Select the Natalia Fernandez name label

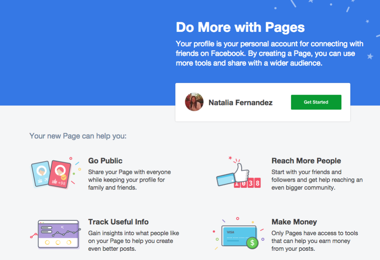(x=240, y=103)
